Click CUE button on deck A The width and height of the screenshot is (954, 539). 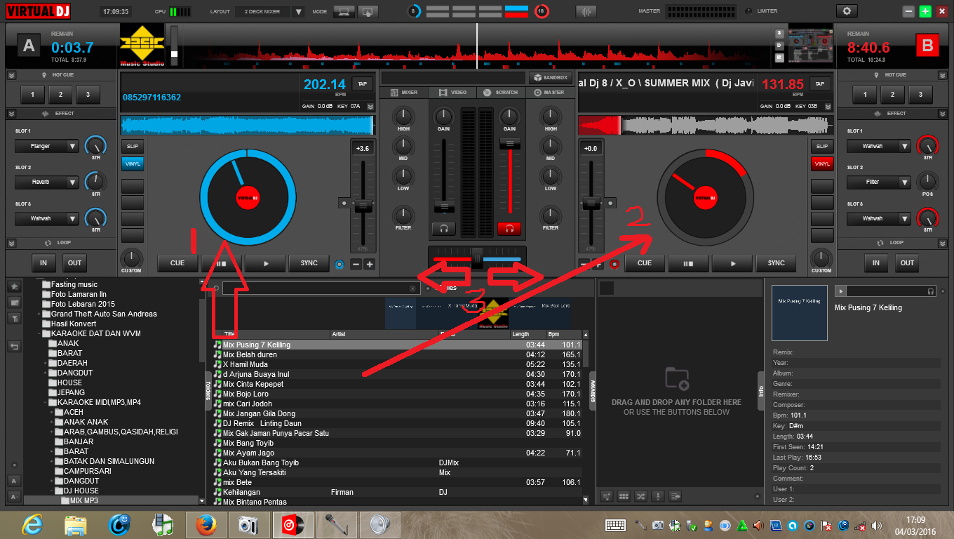pyautogui.click(x=177, y=263)
